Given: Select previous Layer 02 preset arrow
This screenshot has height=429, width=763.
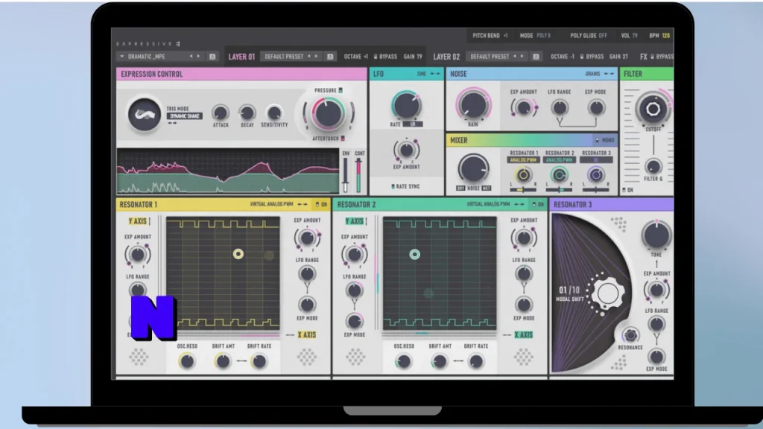Looking at the screenshot, I should [515, 57].
